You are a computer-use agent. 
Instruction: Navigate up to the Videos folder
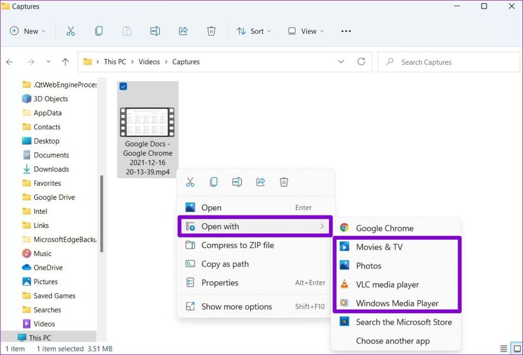point(65,62)
